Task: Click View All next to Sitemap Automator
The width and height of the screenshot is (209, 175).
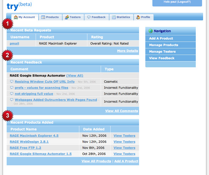Action: click(x=75, y=76)
